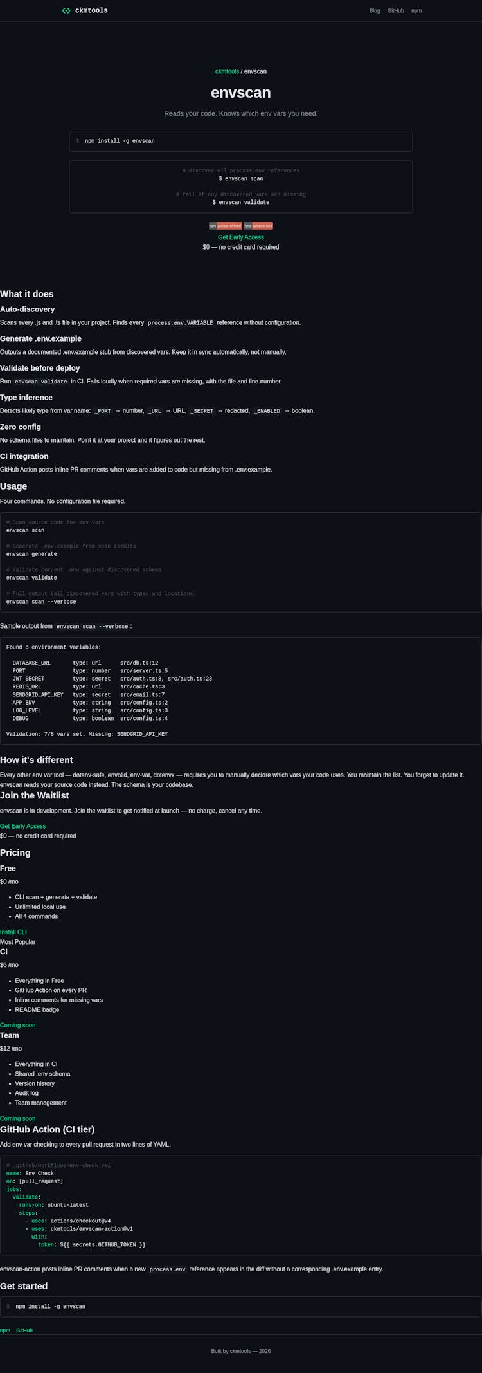Open the Blog page from header

point(375,11)
